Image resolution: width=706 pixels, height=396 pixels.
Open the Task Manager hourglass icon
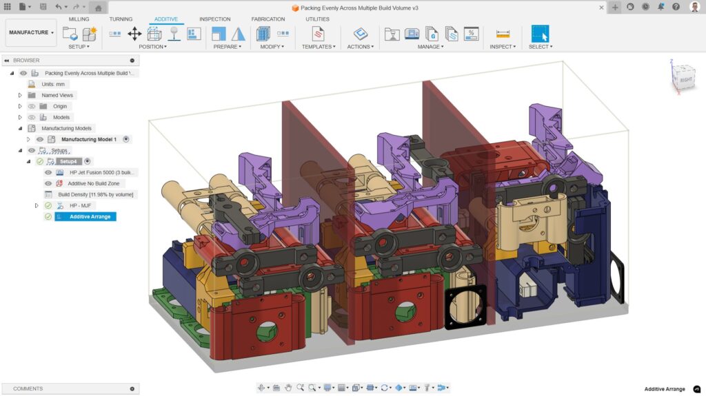tap(392, 34)
